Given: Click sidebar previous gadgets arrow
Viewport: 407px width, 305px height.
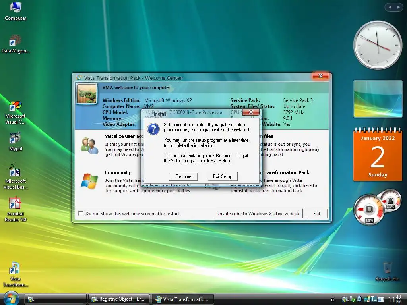Looking at the screenshot, I should [390, 7].
